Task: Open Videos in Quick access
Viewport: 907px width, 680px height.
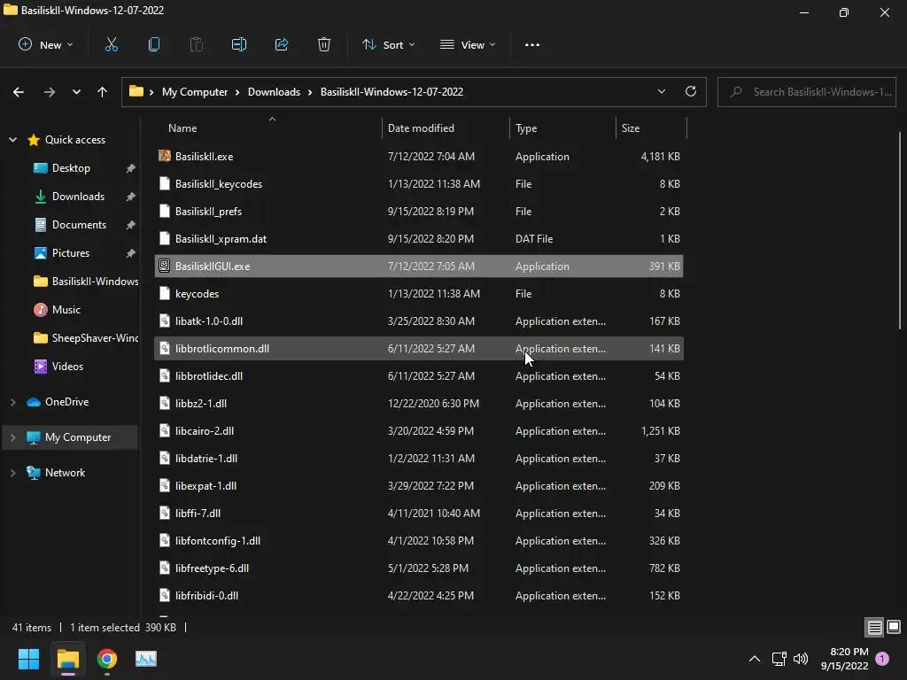Action: point(67,366)
